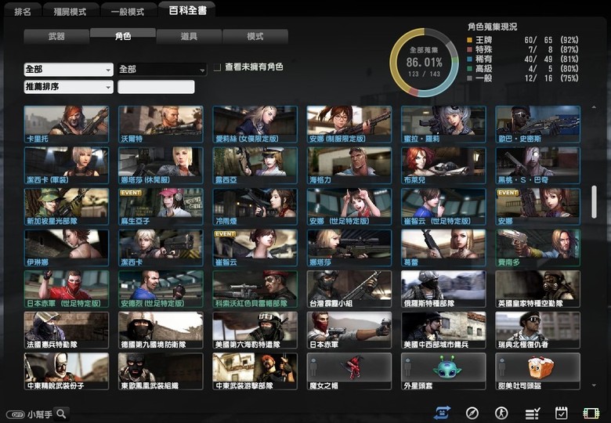Open the compass icon in bottom bar

472,412
